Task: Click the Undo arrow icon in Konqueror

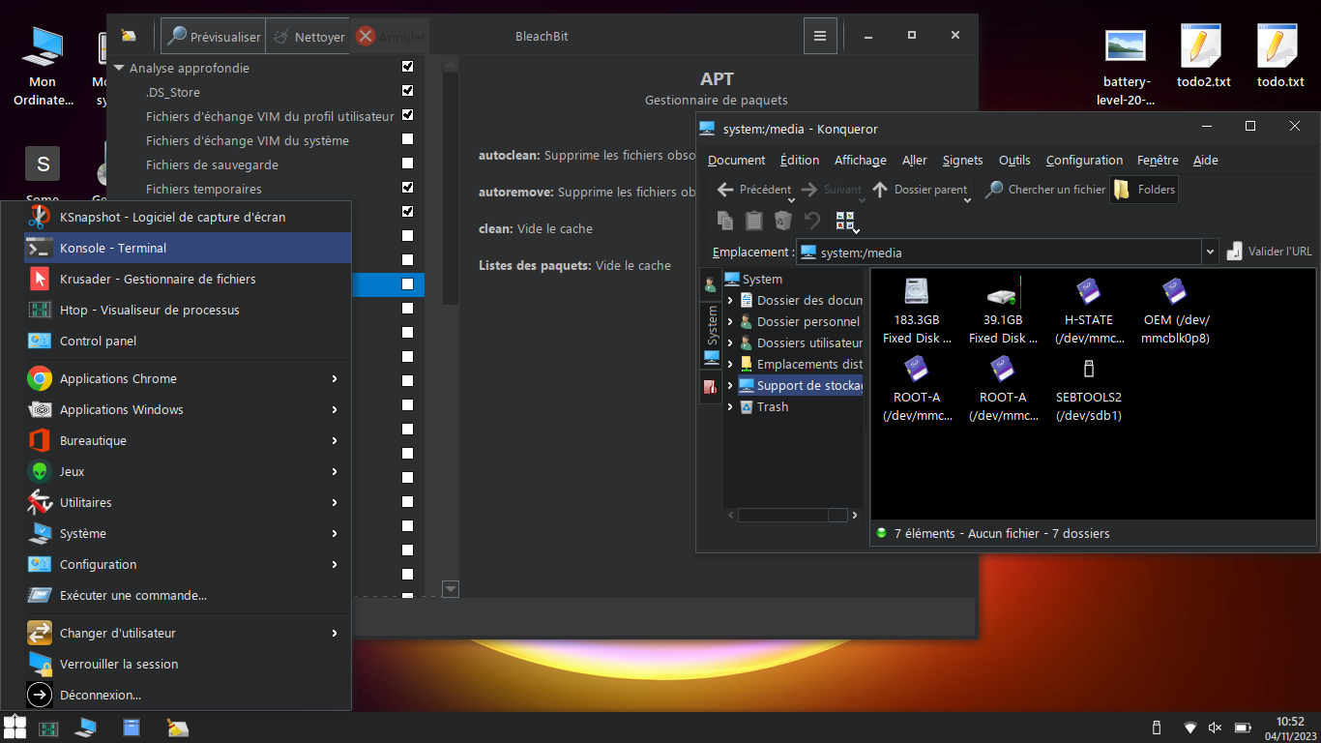Action: pos(812,221)
